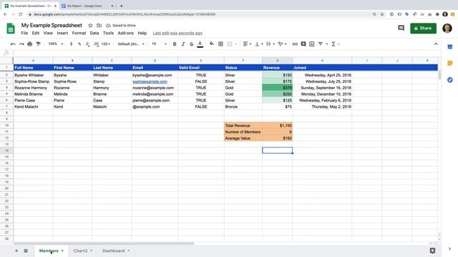Open the Help menu
This screenshot has height=257, width=458.
coord(142,34)
